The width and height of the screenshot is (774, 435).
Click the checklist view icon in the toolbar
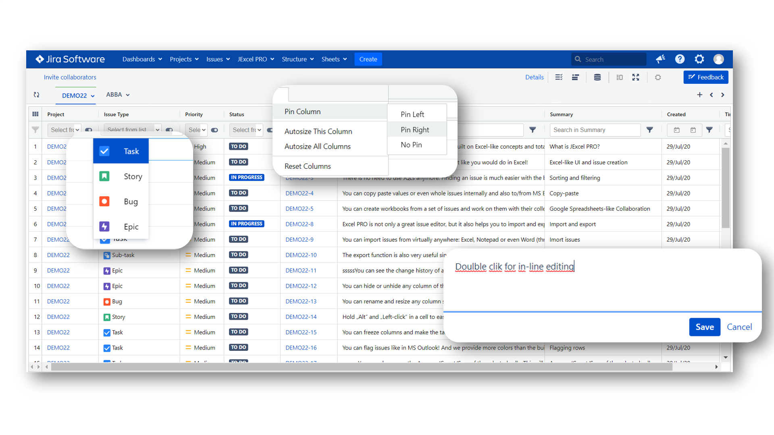(x=559, y=77)
